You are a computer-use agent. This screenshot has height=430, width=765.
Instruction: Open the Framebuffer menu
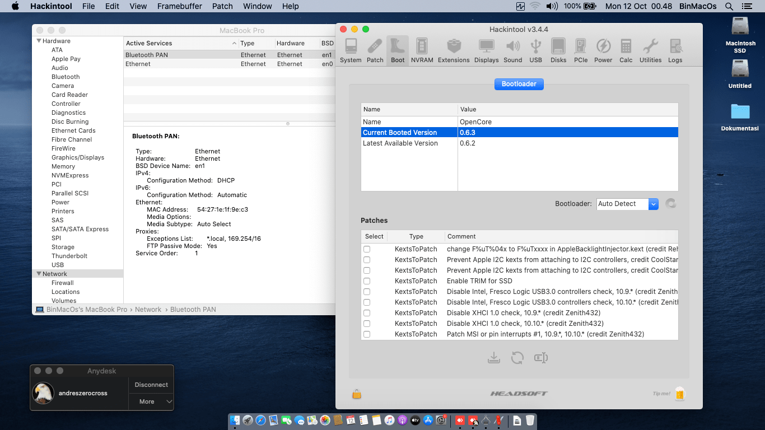coord(179,6)
